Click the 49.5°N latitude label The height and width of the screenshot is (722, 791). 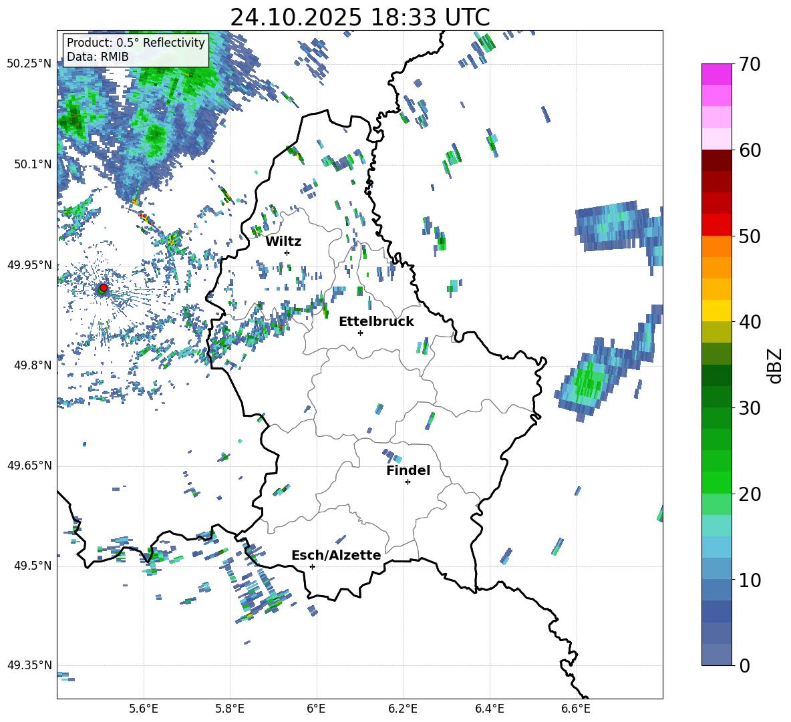pos(32,566)
